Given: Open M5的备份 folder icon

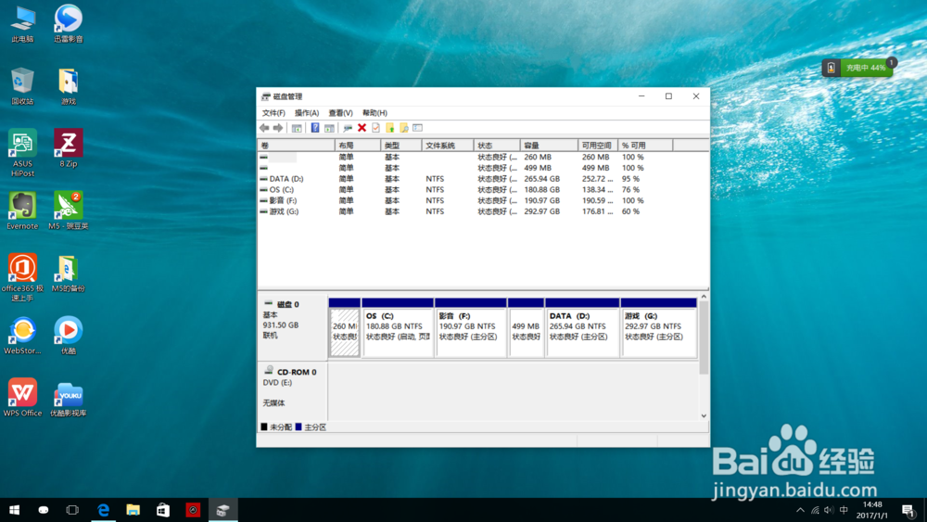Looking at the screenshot, I should coord(69,274).
